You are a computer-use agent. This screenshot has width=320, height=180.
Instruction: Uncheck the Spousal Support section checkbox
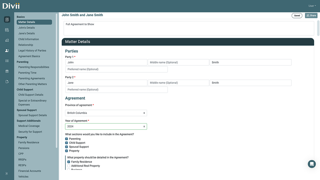pyautogui.click(x=67, y=147)
